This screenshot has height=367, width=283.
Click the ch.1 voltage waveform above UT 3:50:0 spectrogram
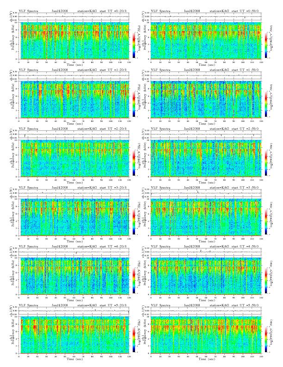coord(206,193)
